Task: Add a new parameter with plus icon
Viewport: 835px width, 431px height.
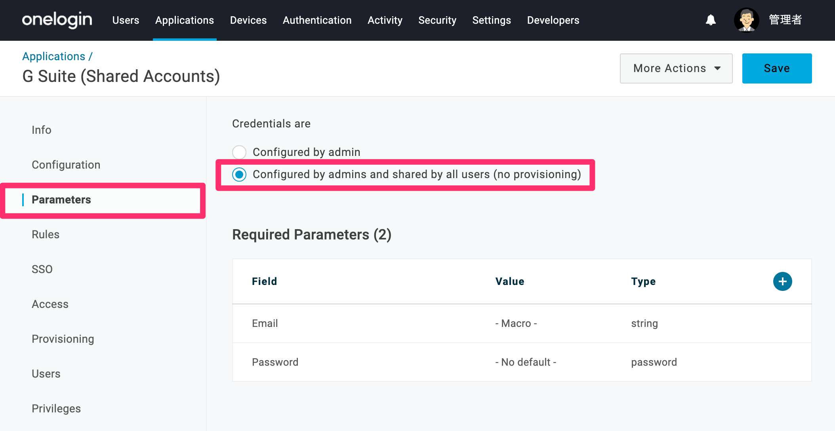Action: pyautogui.click(x=782, y=281)
